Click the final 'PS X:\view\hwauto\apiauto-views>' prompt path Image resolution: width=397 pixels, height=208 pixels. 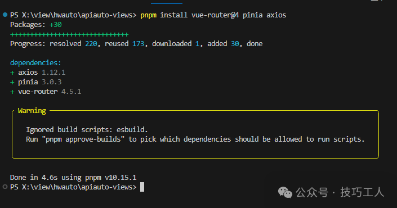[x=73, y=187]
